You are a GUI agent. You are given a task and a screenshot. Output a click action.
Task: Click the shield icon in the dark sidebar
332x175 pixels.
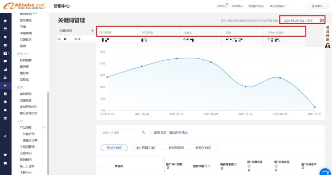(5, 37)
